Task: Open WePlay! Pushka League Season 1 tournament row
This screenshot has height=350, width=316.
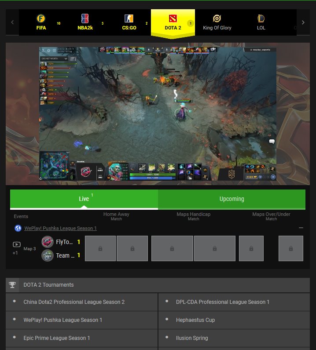Action: pyautogui.click(x=81, y=320)
